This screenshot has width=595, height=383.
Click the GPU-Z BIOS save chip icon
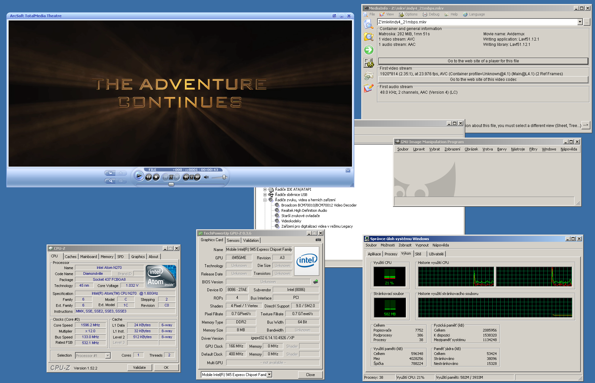click(x=316, y=282)
